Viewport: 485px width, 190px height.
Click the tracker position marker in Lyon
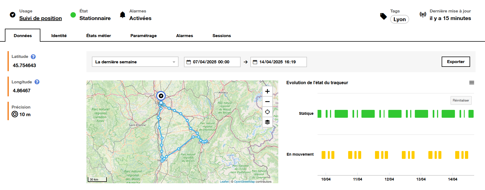click(161, 96)
